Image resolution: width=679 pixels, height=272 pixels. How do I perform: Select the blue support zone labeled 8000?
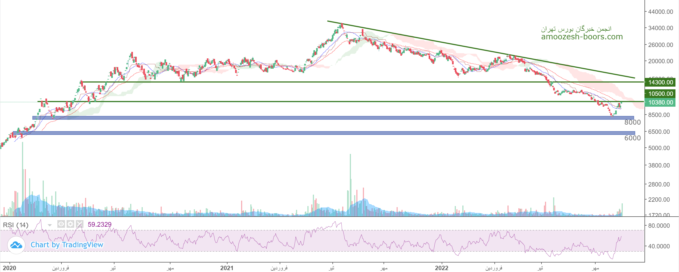point(326,118)
